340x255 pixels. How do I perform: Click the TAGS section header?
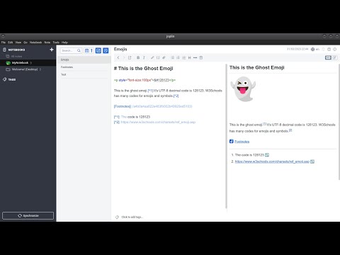click(x=12, y=79)
